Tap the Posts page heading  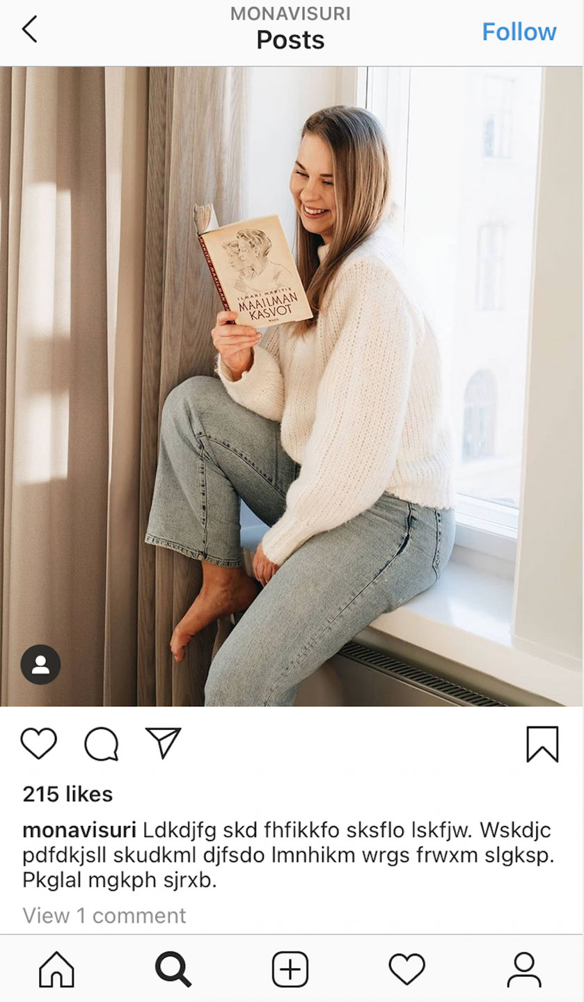290,40
